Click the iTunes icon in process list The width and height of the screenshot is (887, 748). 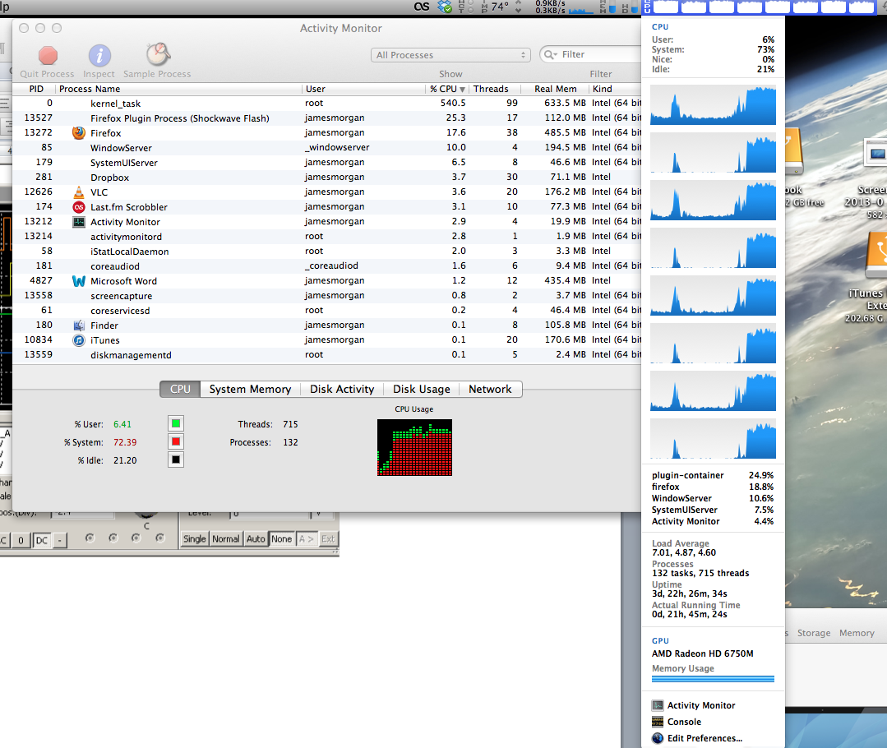click(x=79, y=340)
